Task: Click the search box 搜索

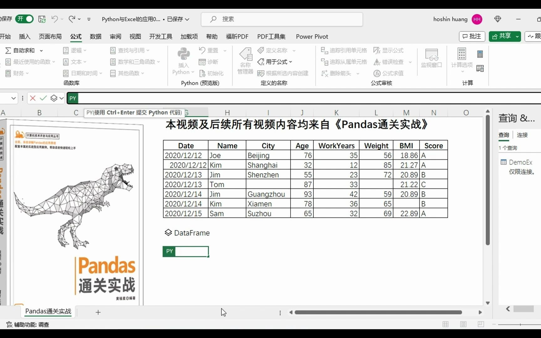Action: click(x=282, y=19)
